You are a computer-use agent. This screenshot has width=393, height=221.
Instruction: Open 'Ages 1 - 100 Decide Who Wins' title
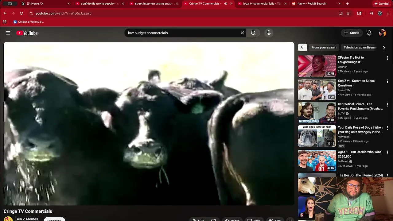coord(360,154)
